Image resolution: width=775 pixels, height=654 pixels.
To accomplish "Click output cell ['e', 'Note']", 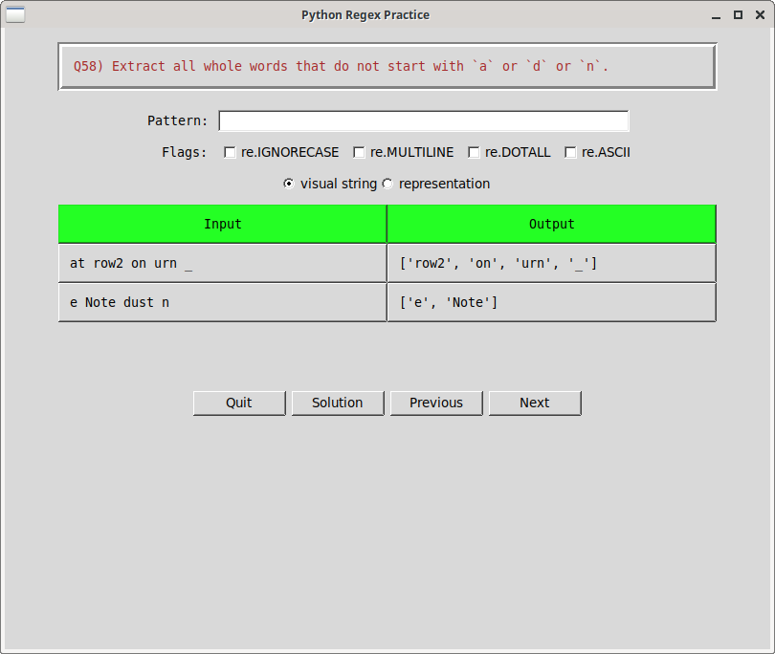I will pyautogui.click(x=552, y=302).
